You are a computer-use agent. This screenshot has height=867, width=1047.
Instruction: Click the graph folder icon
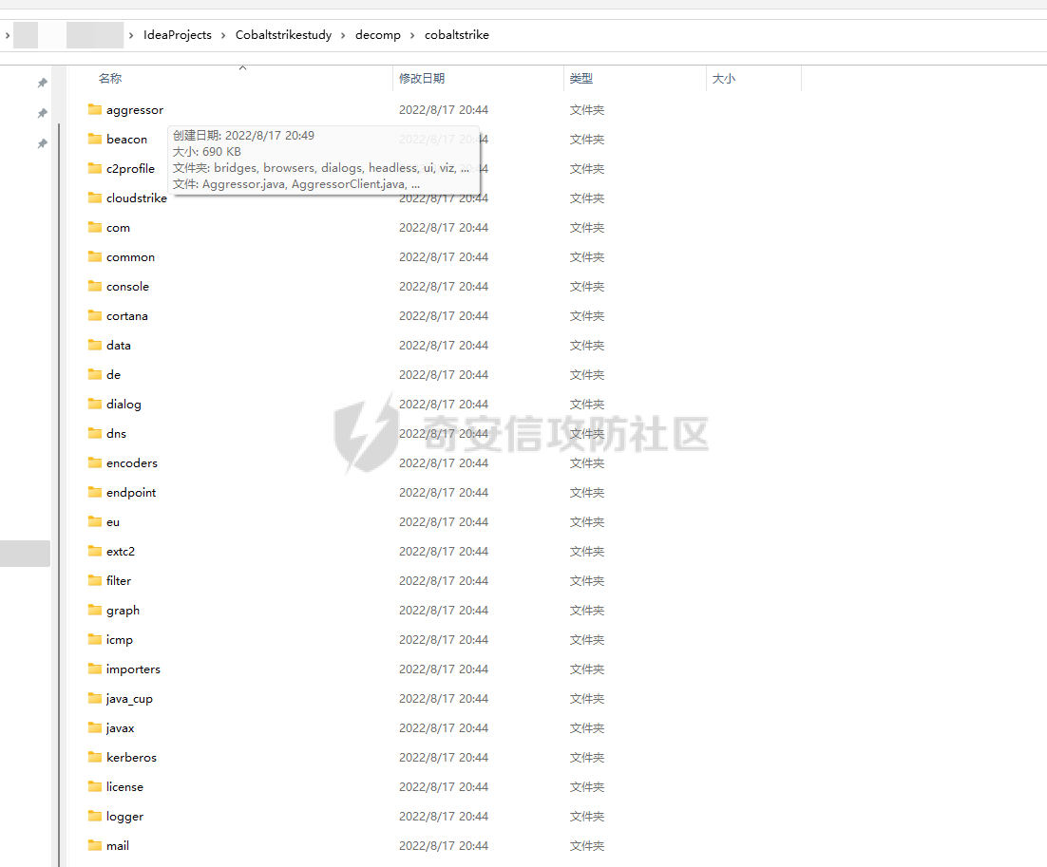pyautogui.click(x=95, y=610)
